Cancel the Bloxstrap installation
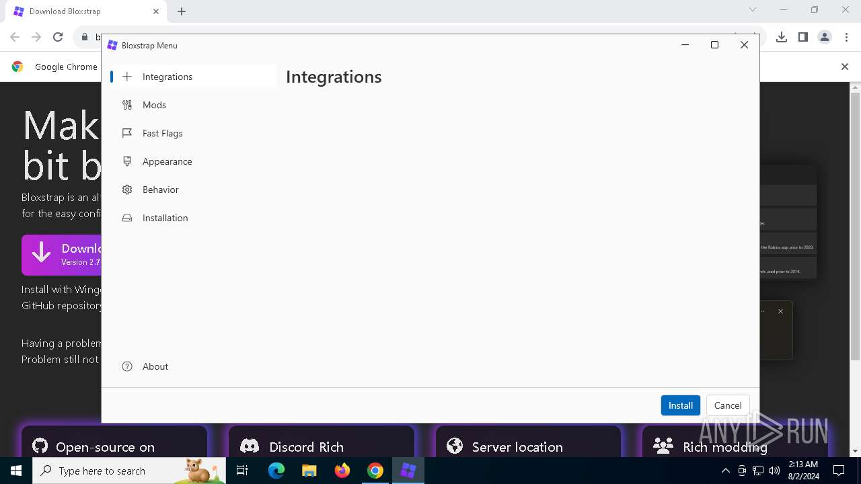 coord(728,405)
